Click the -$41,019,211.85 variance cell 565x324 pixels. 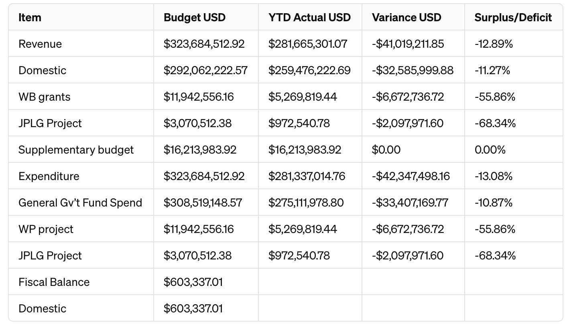(x=408, y=44)
